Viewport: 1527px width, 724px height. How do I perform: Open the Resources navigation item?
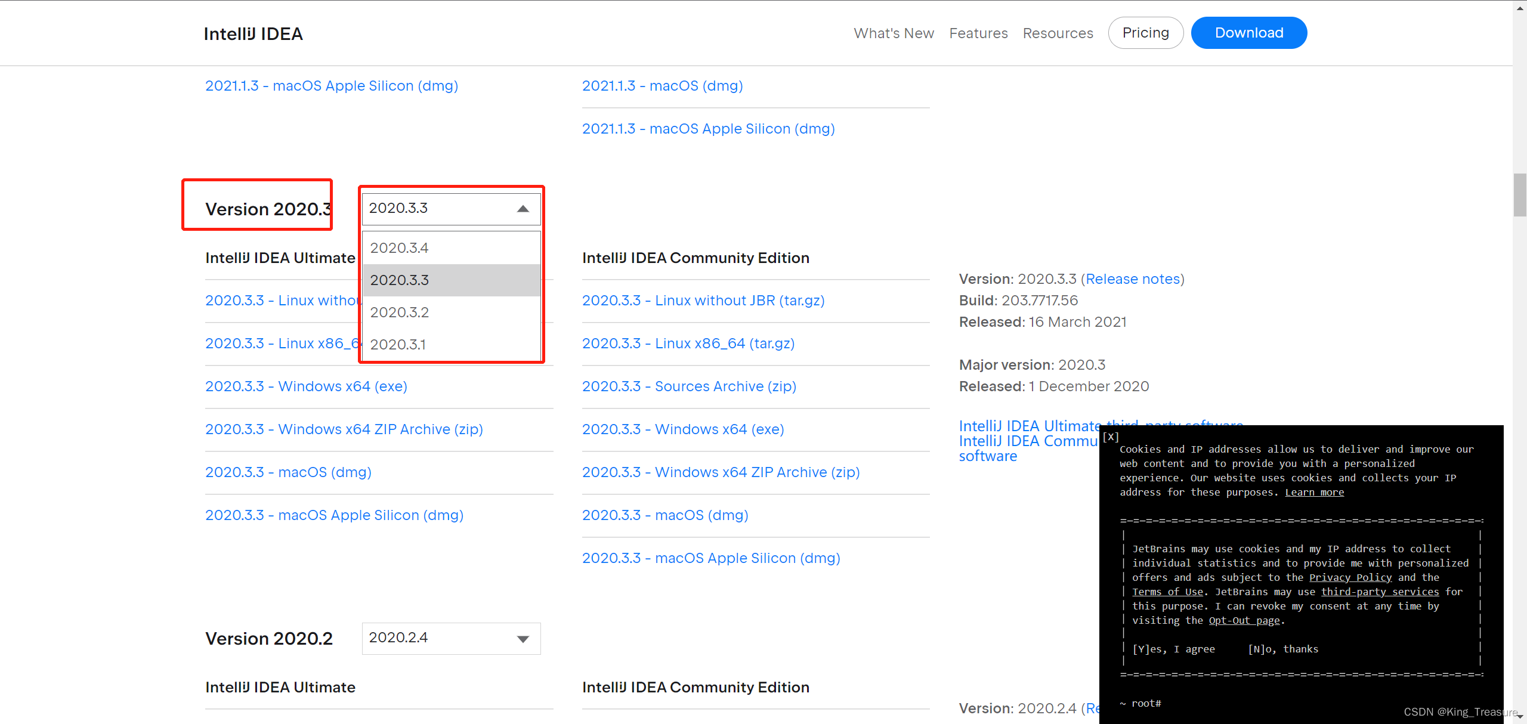pos(1058,33)
